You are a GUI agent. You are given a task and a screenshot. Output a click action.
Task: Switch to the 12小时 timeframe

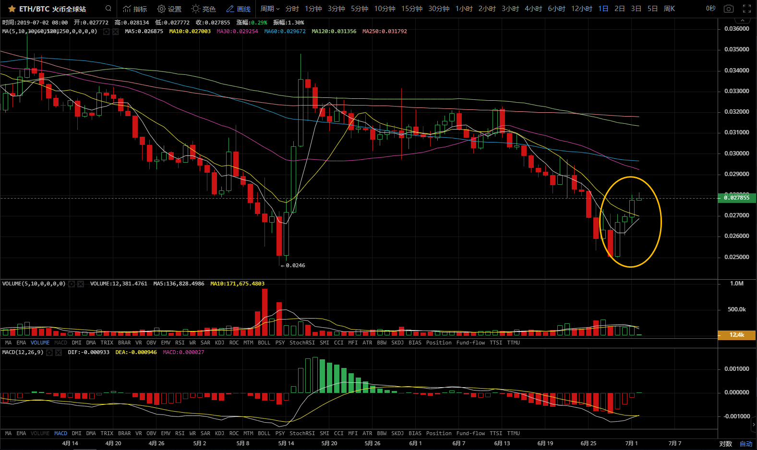(581, 9)
